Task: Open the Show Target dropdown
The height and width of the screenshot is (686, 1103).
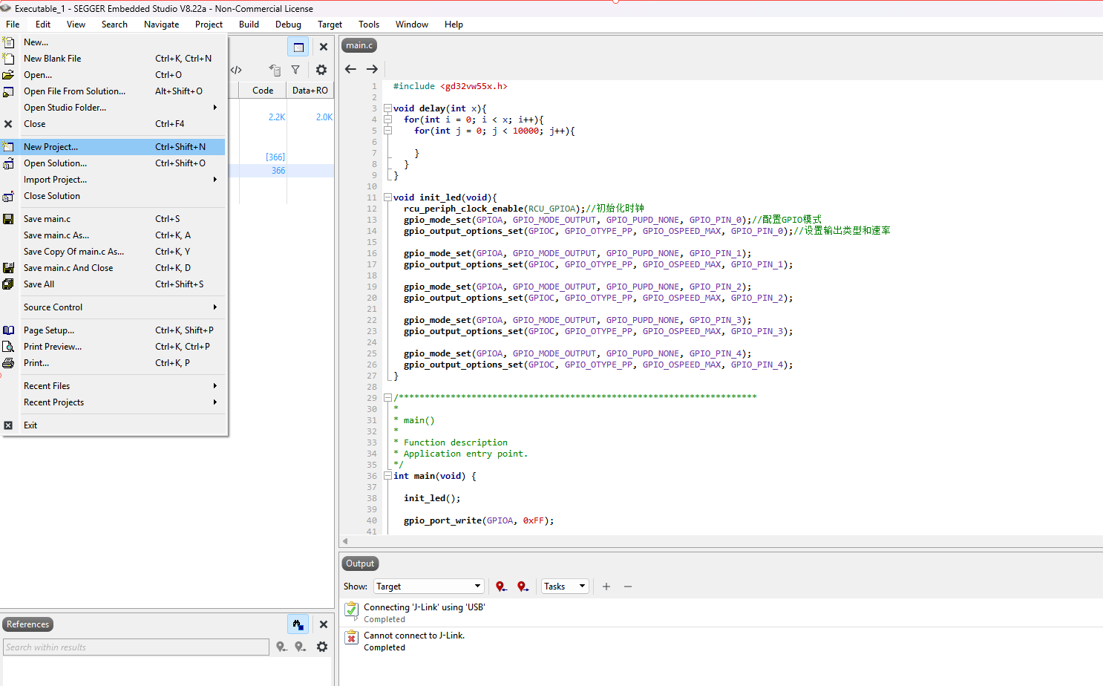Action: click(x=428, y=587)
